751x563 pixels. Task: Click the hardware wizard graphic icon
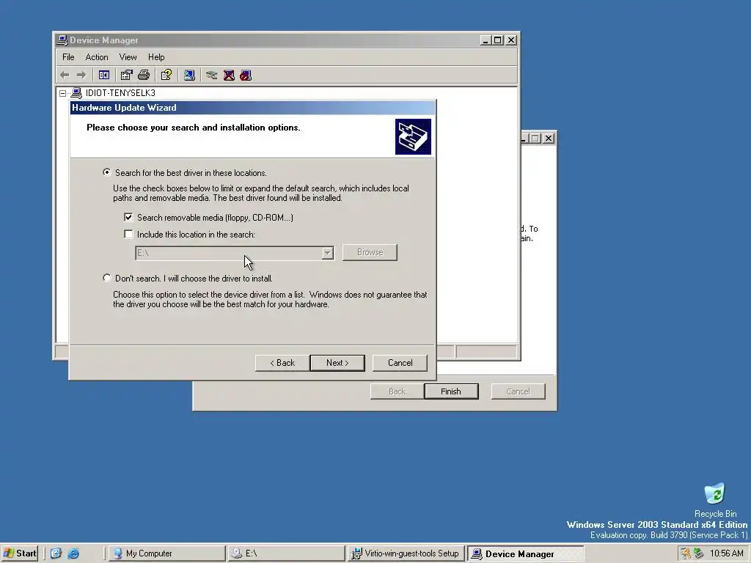click(413, 137)
